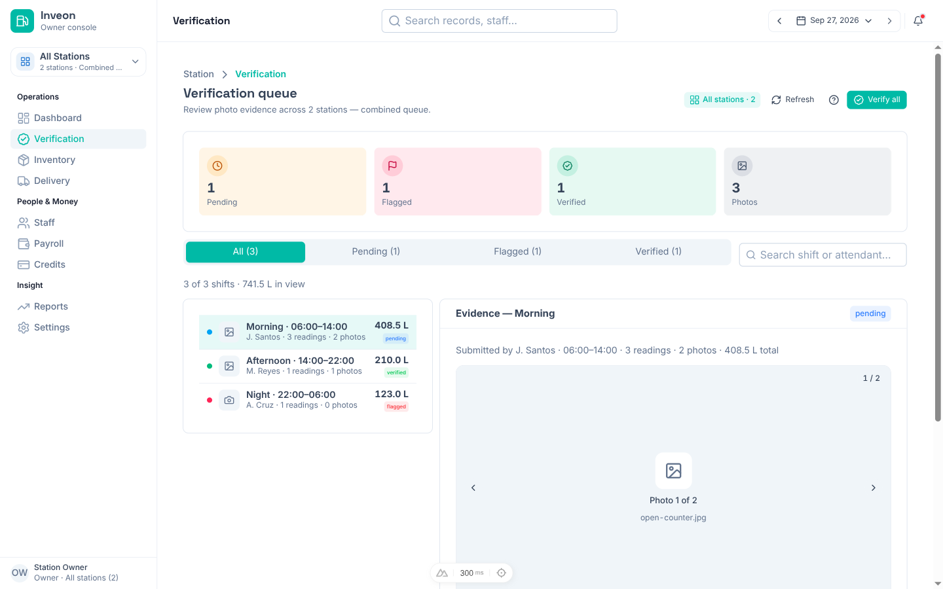Show the next evidence photo
Screen dimensions: 943x589
pos(873,488)
